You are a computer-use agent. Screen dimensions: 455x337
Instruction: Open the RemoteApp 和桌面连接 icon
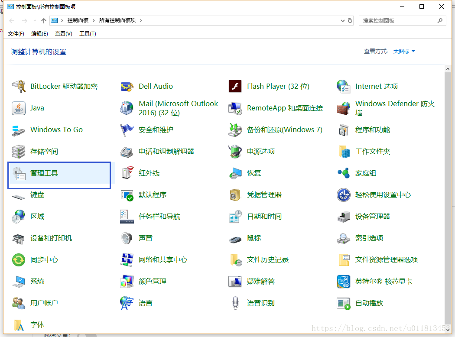(x=235, y=108)
